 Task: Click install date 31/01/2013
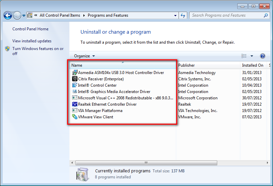click(x=252, y=72)
